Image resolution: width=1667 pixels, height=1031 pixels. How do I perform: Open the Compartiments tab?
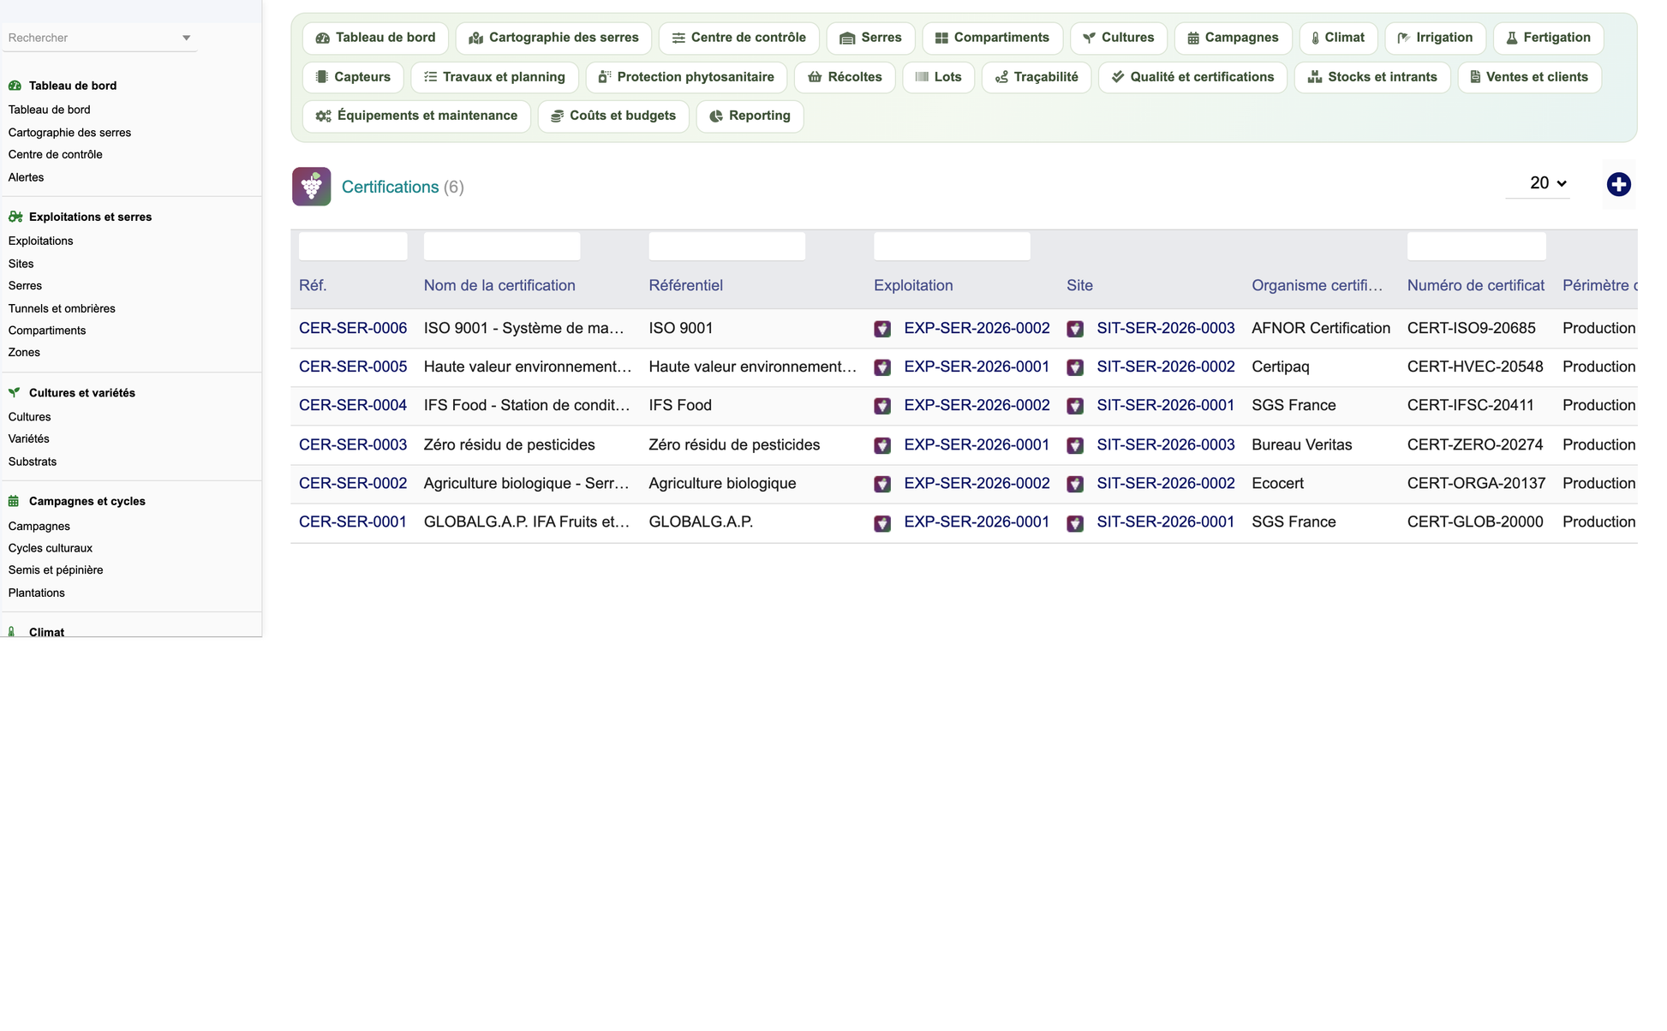click(x=992, y=38)
